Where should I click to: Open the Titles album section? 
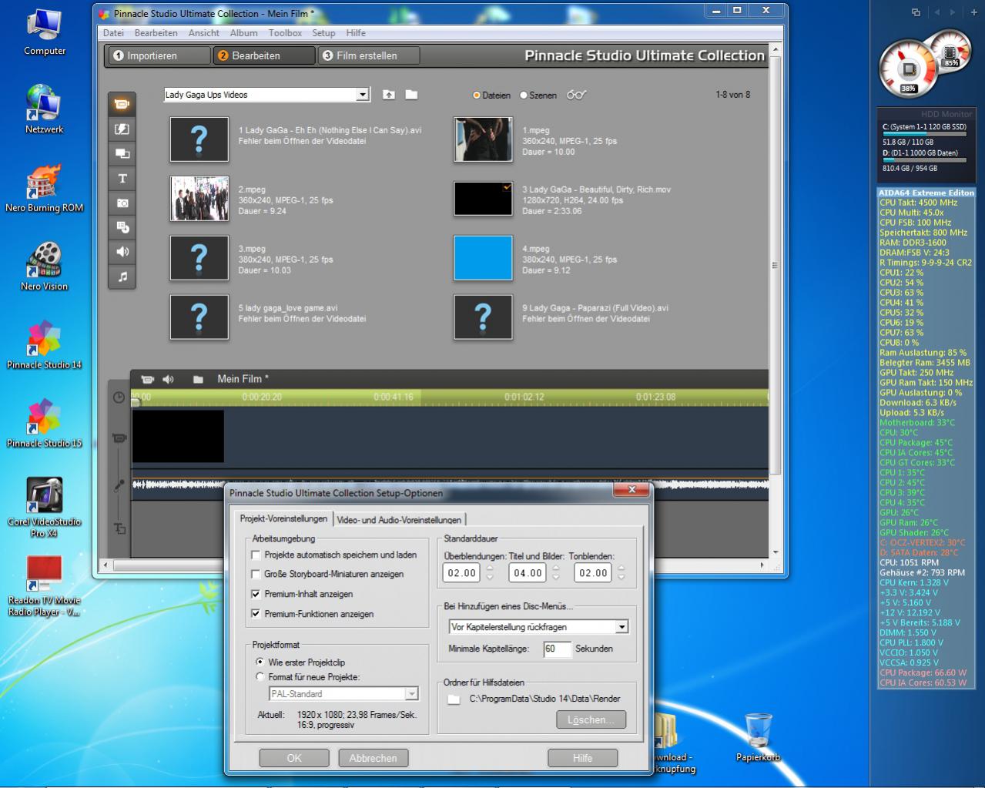(x=122, y=179)
